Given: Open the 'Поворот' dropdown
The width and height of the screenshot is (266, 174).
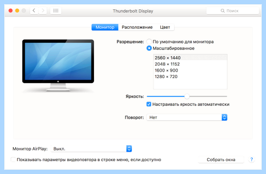Looking at the screenshot, I should [187, 117].
